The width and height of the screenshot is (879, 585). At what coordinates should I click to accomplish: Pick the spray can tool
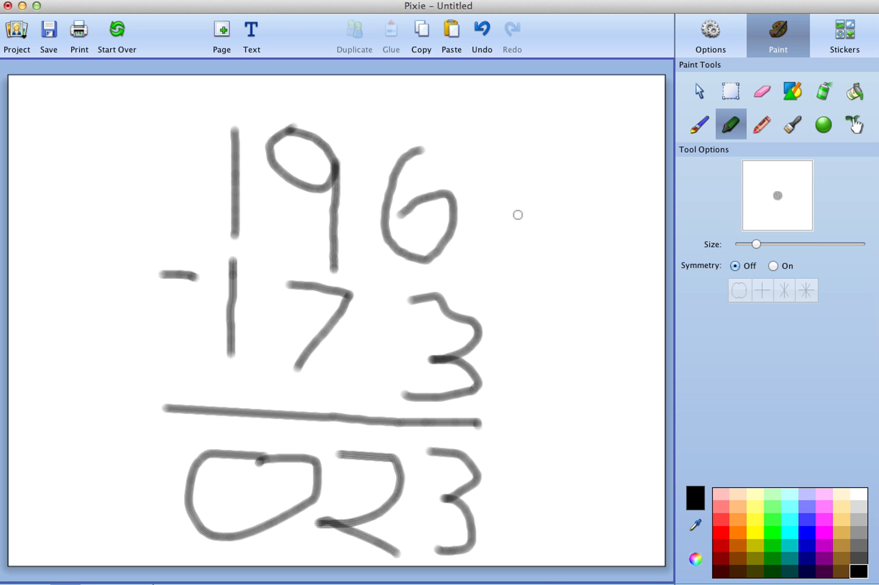pos(823,91)
